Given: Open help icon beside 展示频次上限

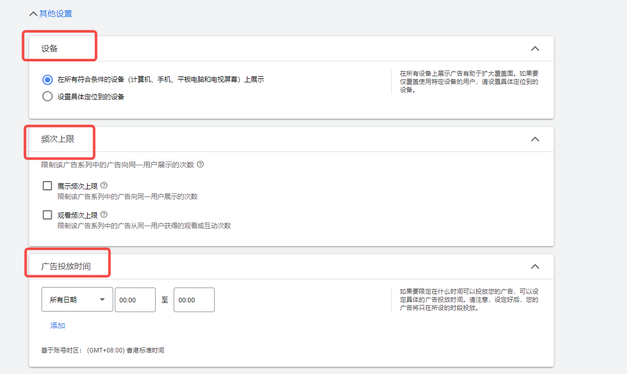Looking at the screenshot, I should tap(104, 186).
